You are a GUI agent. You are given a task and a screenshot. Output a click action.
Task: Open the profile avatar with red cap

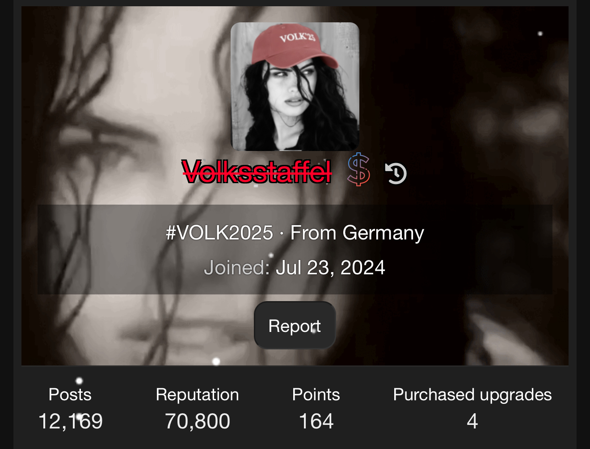pyautogui.click(x=295, y=87)
